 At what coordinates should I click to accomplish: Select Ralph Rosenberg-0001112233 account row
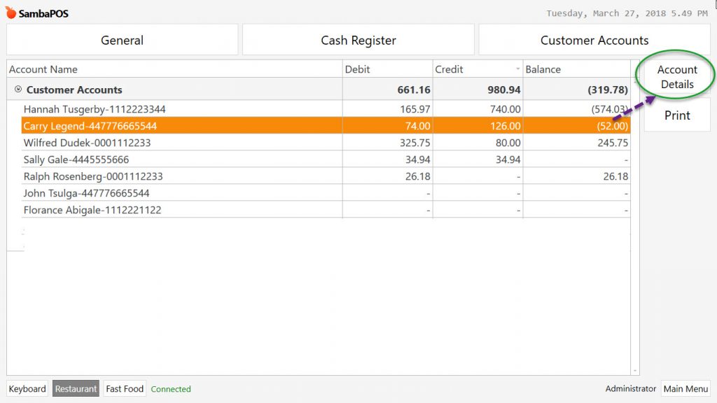coord(326,176)
